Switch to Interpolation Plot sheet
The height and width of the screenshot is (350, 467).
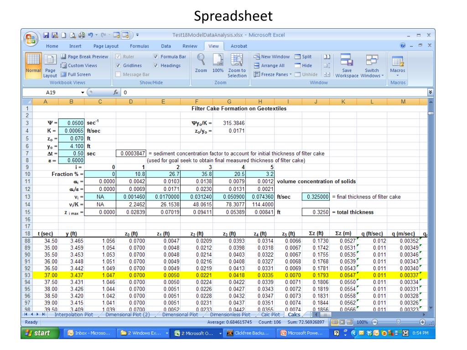coord(73,314)
